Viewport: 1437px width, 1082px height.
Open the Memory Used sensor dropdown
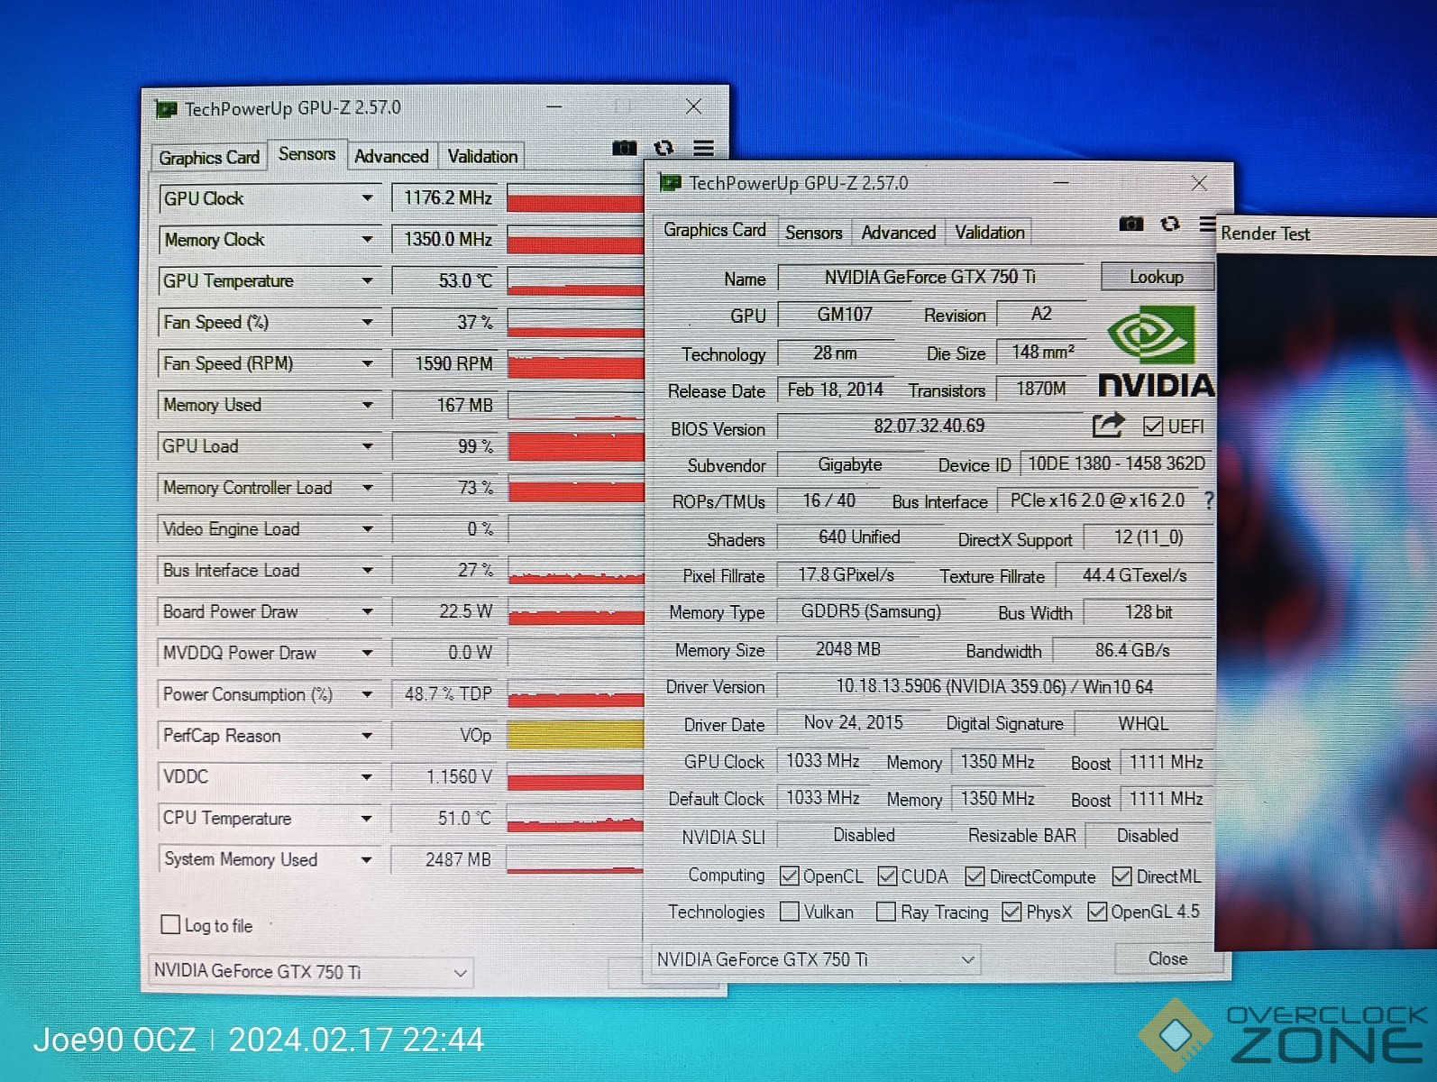(x=367, y=405)
